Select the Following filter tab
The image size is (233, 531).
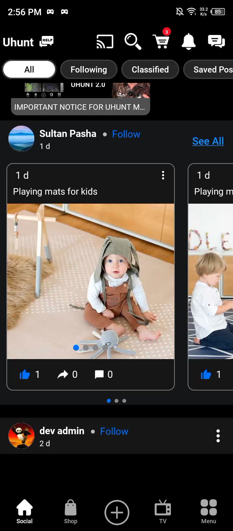coord(89,70)
